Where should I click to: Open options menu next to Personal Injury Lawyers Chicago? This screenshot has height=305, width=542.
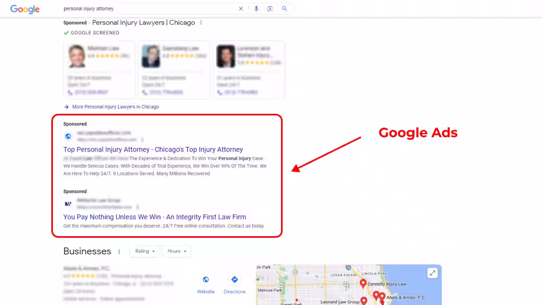coord(201,22)
